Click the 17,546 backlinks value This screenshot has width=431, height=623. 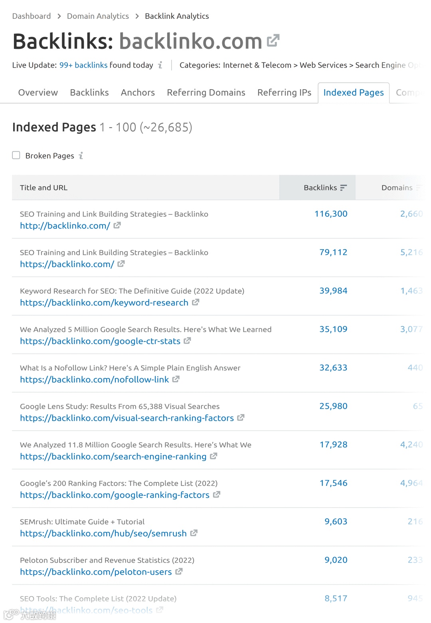click(333, 483)
